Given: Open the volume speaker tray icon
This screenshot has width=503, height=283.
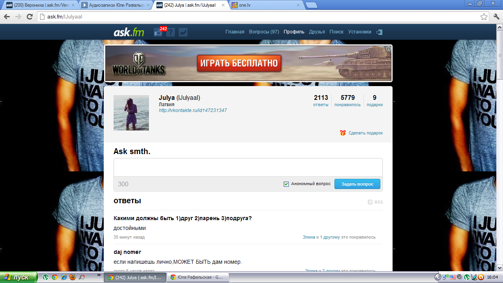Looking at the screenshot, I should (x=459, y=277).
